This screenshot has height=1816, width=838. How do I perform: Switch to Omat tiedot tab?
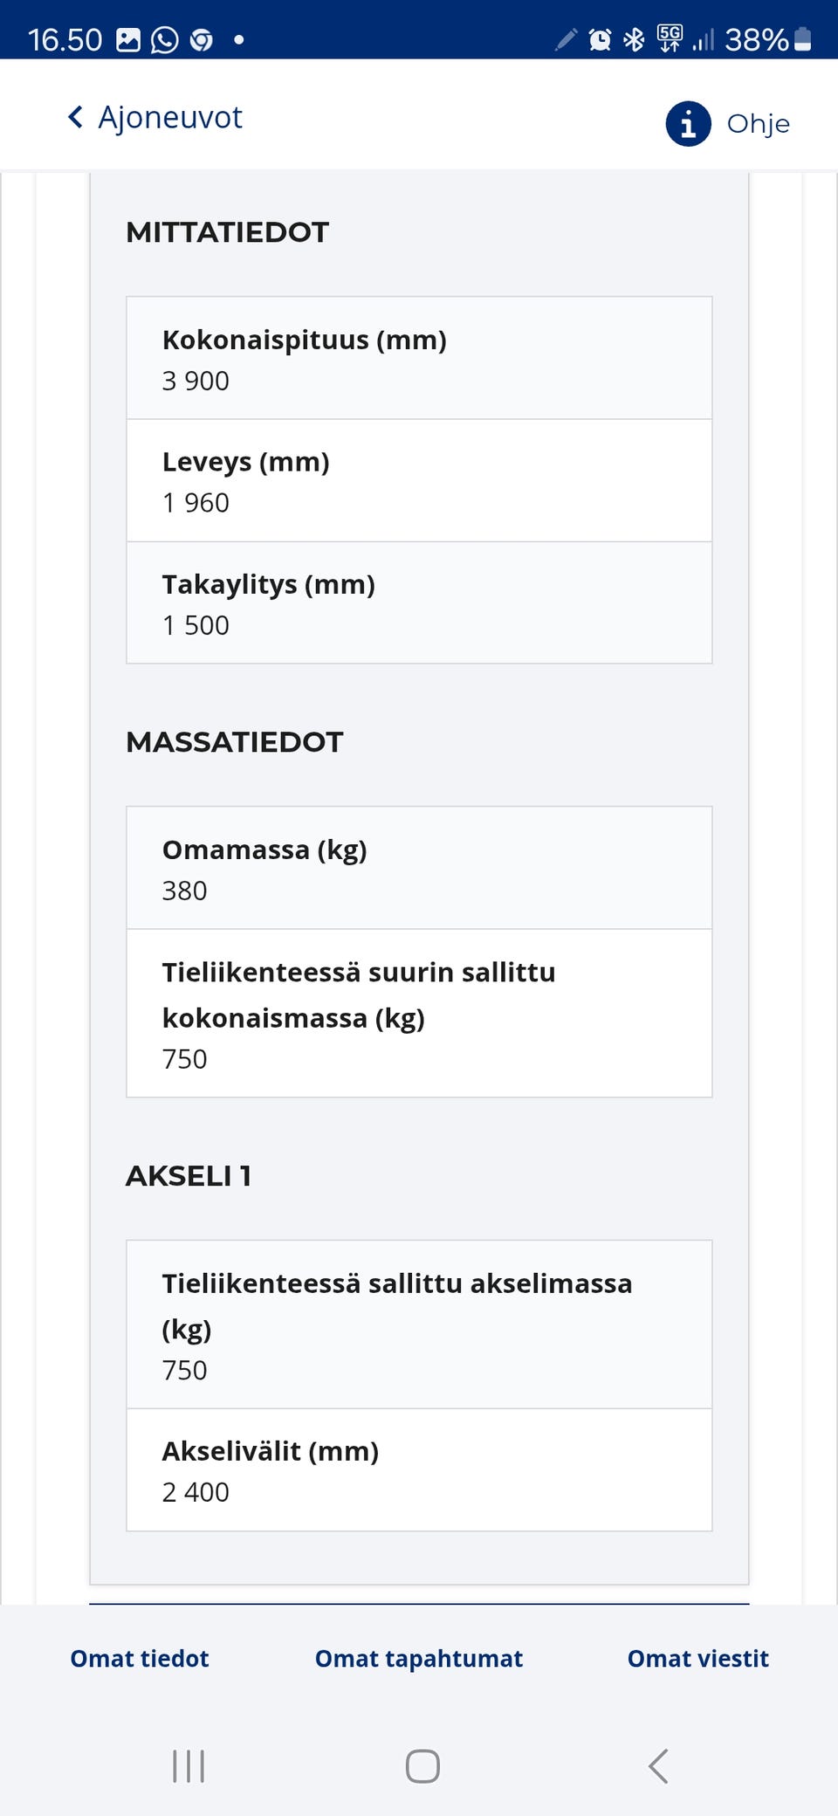pyautogui.click(x=140, y=1658)
